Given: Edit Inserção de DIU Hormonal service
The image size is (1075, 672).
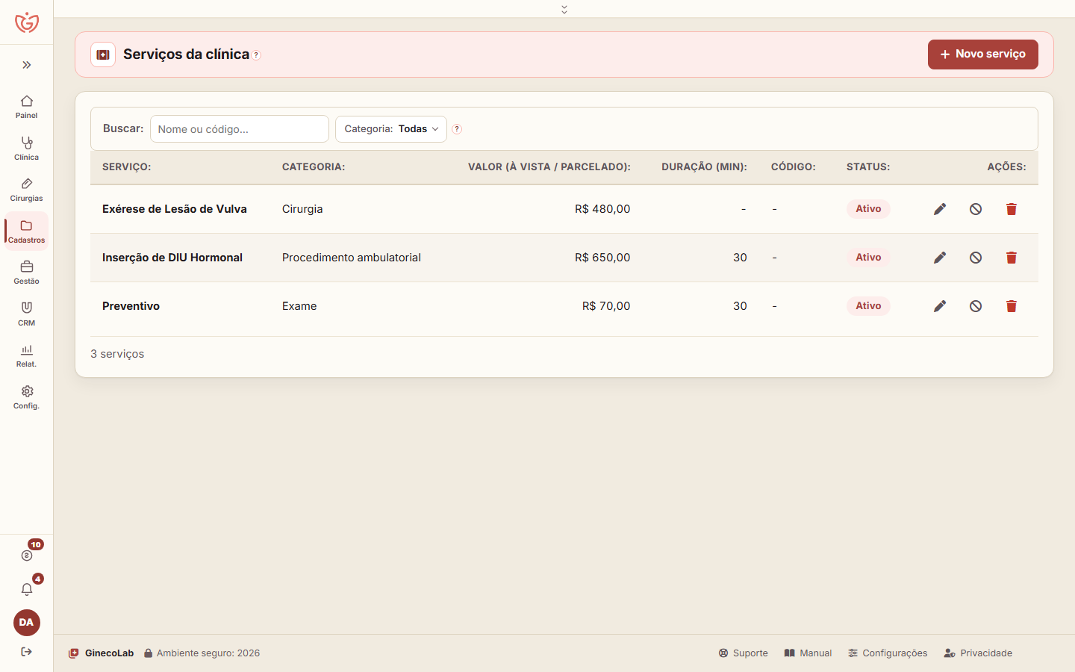Looking at the screenshot, I should (x=940, y=258).
